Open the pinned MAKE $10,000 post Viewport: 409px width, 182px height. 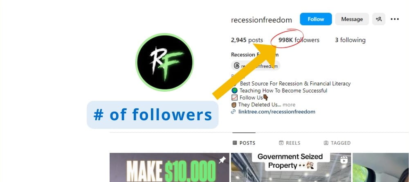pos(169,167)
